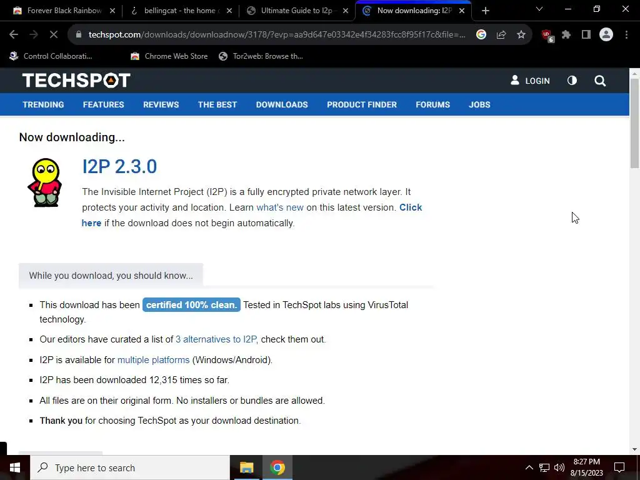Open the Extensions puzzle piece menu

pyautogui.click(x=566, y=35)
